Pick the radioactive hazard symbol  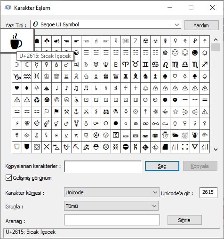[x=145, y=41]
